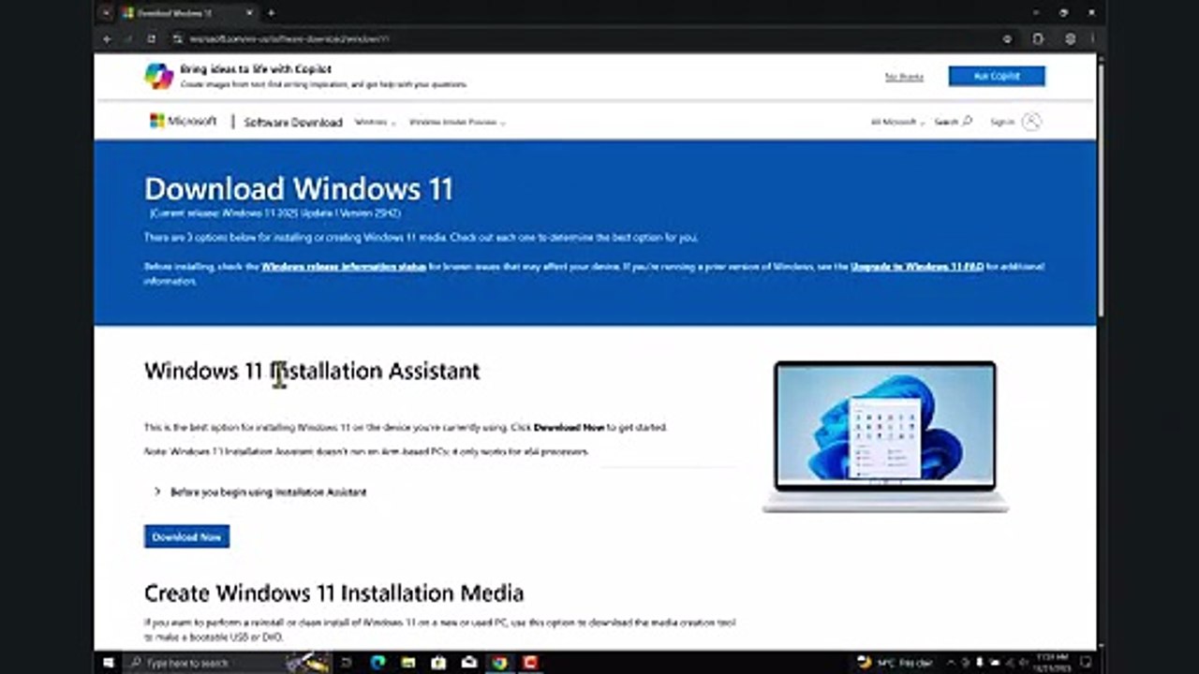Open the notification center icon
The height and width of the screenshot is (674, 1199).
click(1088, 663)
